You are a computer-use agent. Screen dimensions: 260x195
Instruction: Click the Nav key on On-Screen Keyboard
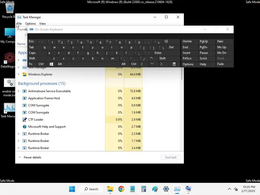pyautogui.click(x=224, y=41)
